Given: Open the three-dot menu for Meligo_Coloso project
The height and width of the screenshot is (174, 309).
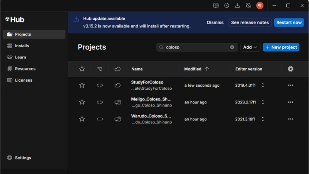Looking at the screenshot, I should (291, 102).
